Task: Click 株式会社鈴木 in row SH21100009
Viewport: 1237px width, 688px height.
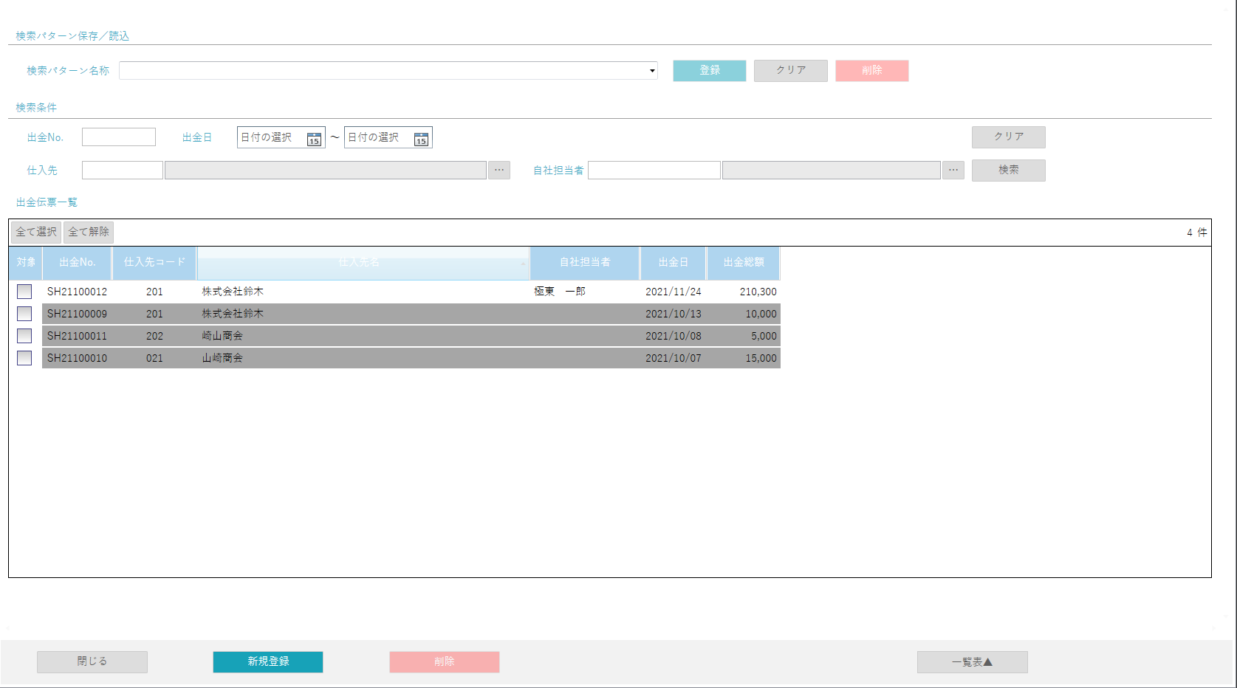Action: tap(233, 314)
